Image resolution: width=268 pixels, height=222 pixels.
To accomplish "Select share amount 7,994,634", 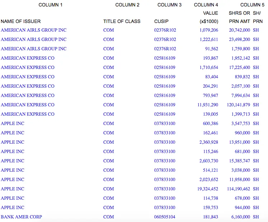I will pos(241,96).
